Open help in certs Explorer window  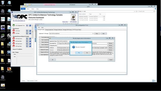pyautogui.click(x=155, y=9)
